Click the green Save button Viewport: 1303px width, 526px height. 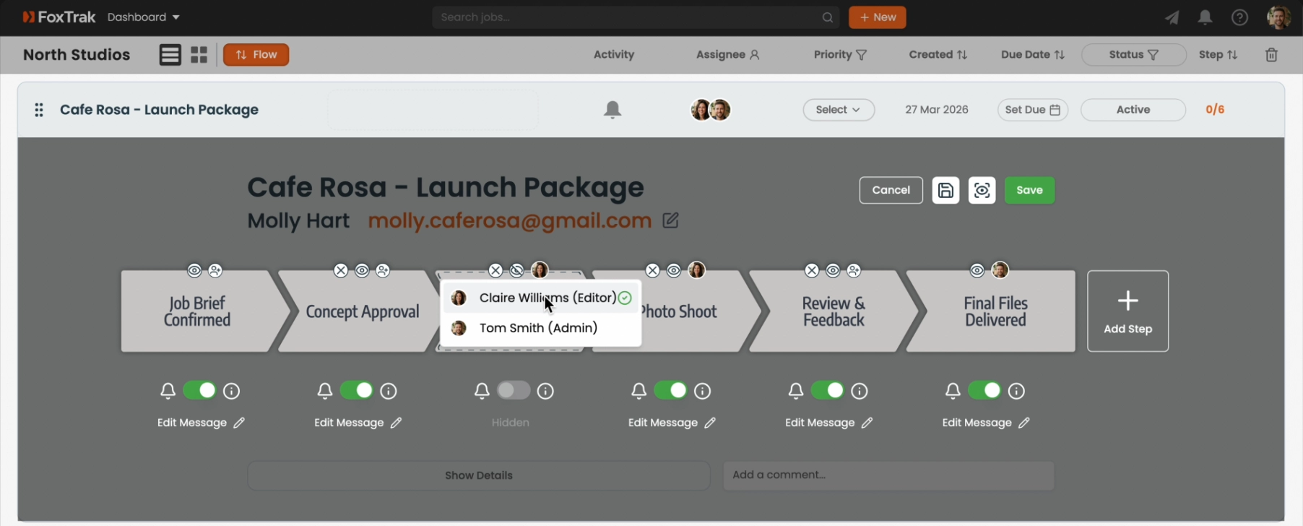click(1029, 190)
